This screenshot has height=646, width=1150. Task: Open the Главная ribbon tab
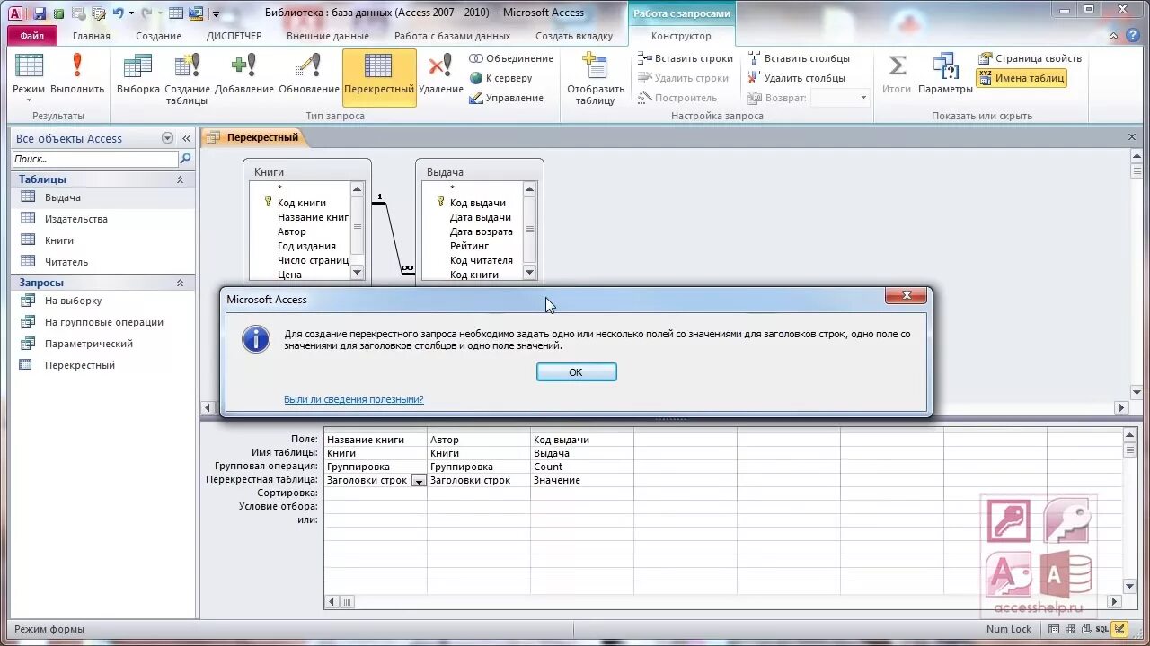(x=92, y=36)
